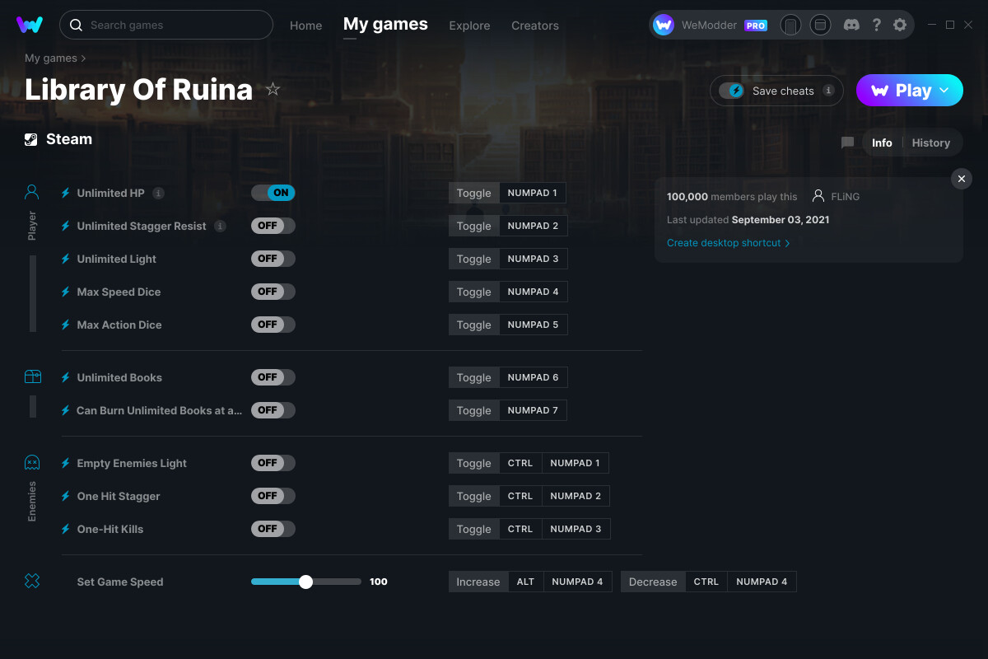Click the 100,000 members play this text

tap(732, 197)
